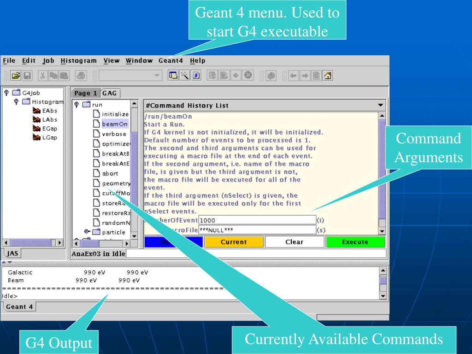The image size is (472, 354).
Task: Open the View menu
Action: (x=112, y=60)
